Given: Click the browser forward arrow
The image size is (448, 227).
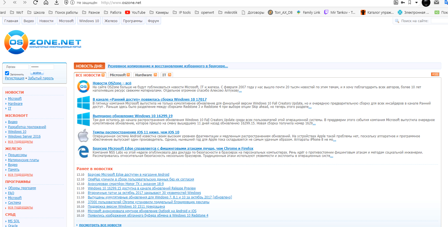Looking at the screenshot, I should (4, 3).
